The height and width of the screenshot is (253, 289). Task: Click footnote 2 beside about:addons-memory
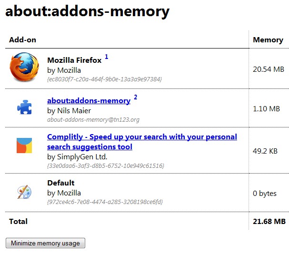pos(135,97)
